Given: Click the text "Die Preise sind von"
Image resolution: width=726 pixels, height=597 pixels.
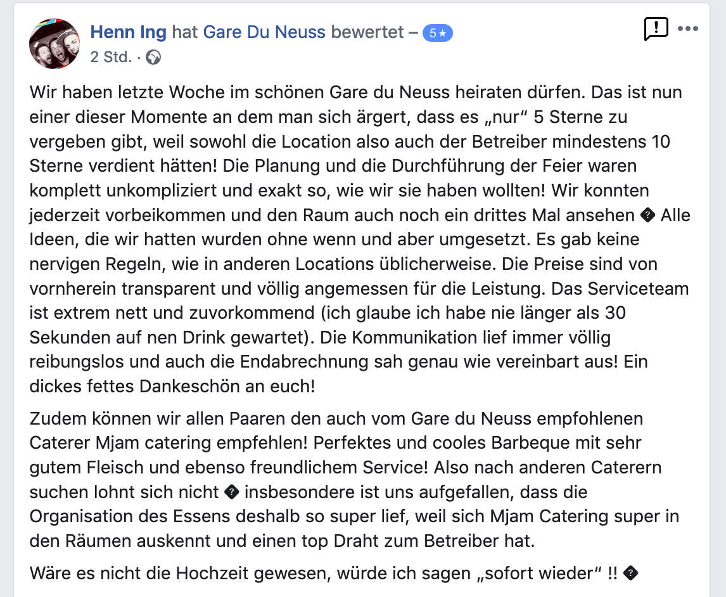Looking at the screenshot, I should tap(580, 264).
